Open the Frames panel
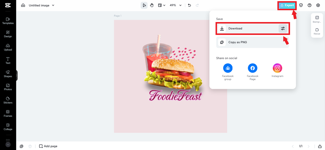Viewport: 325px width, 150px height. pos(8,114)
